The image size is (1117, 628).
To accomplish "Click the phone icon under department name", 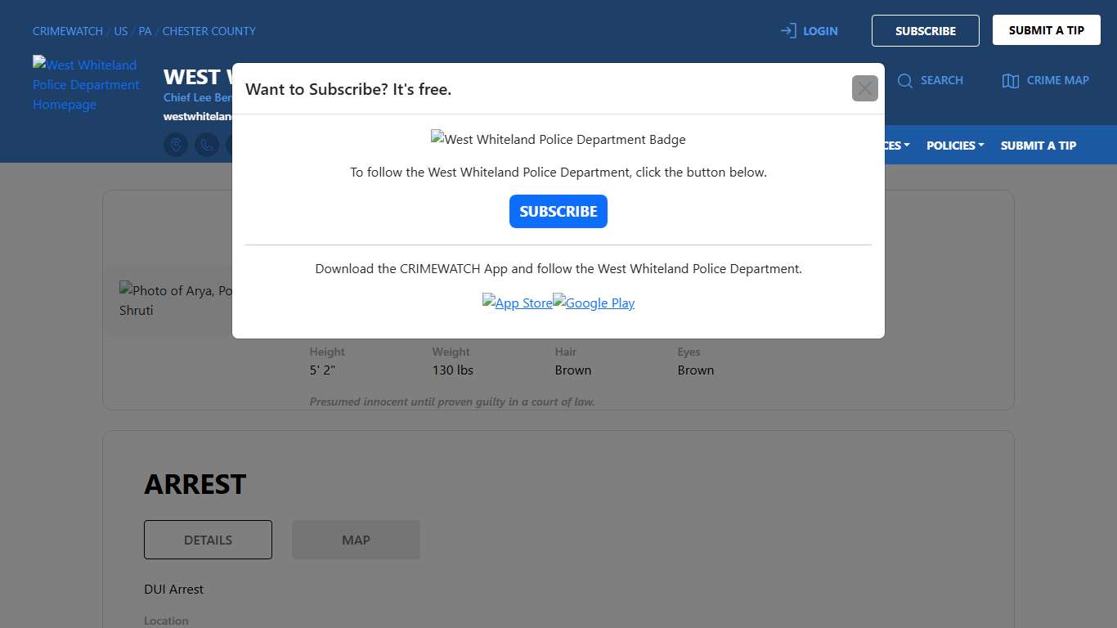I will 207,145.
